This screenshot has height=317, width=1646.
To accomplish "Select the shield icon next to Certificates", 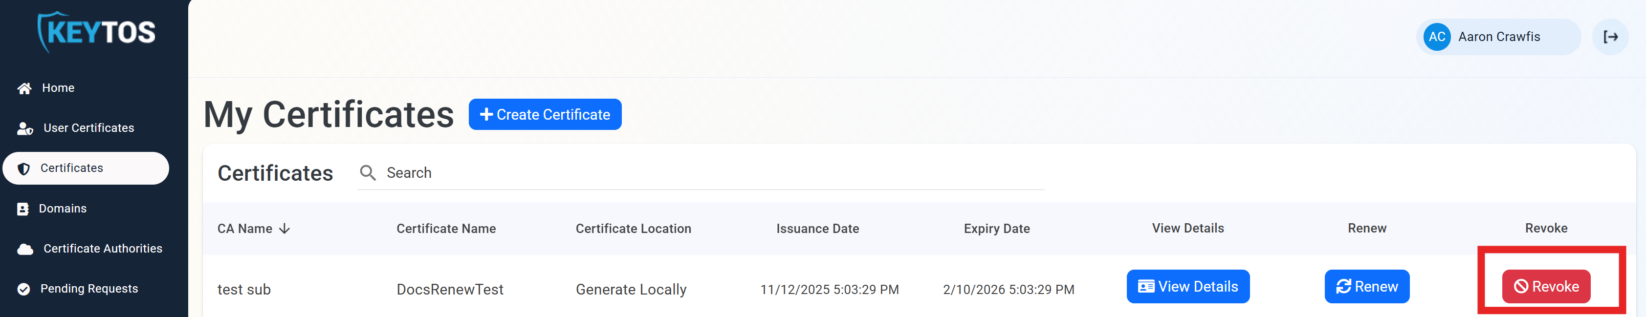I will tap(23, 168).
